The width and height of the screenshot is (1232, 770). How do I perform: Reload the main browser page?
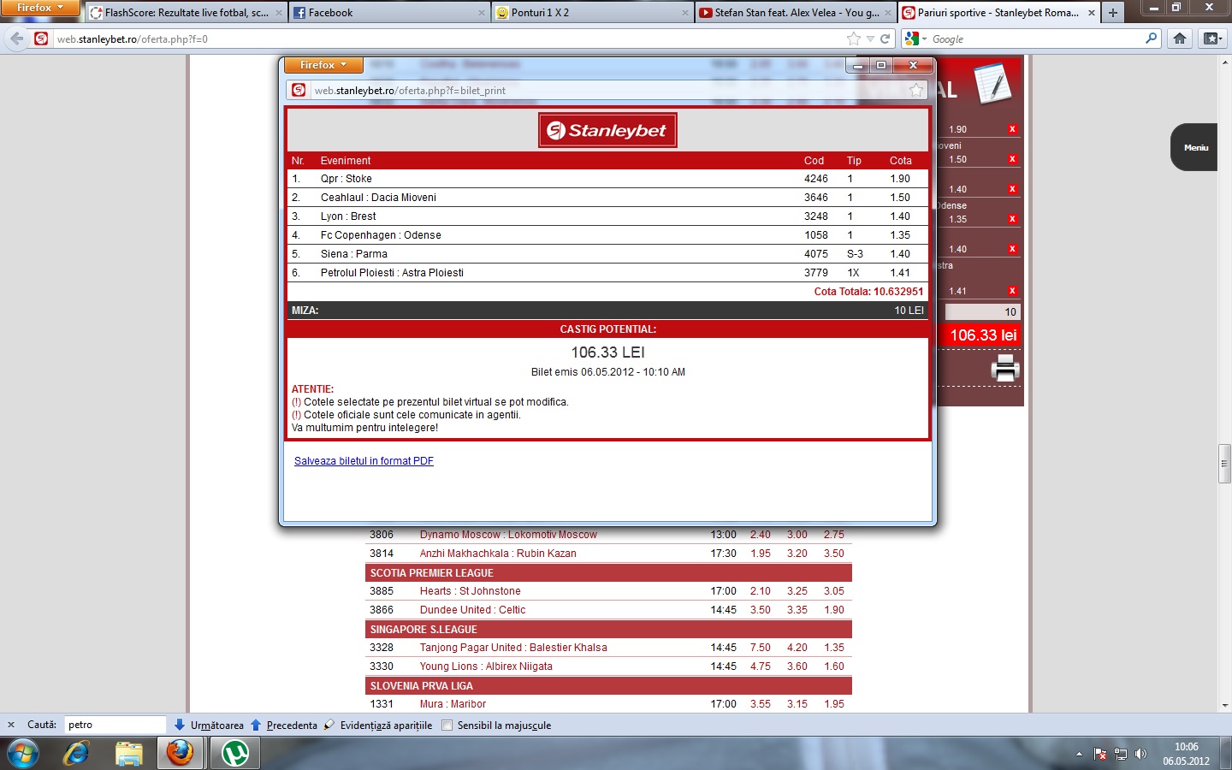coord(885,38)
